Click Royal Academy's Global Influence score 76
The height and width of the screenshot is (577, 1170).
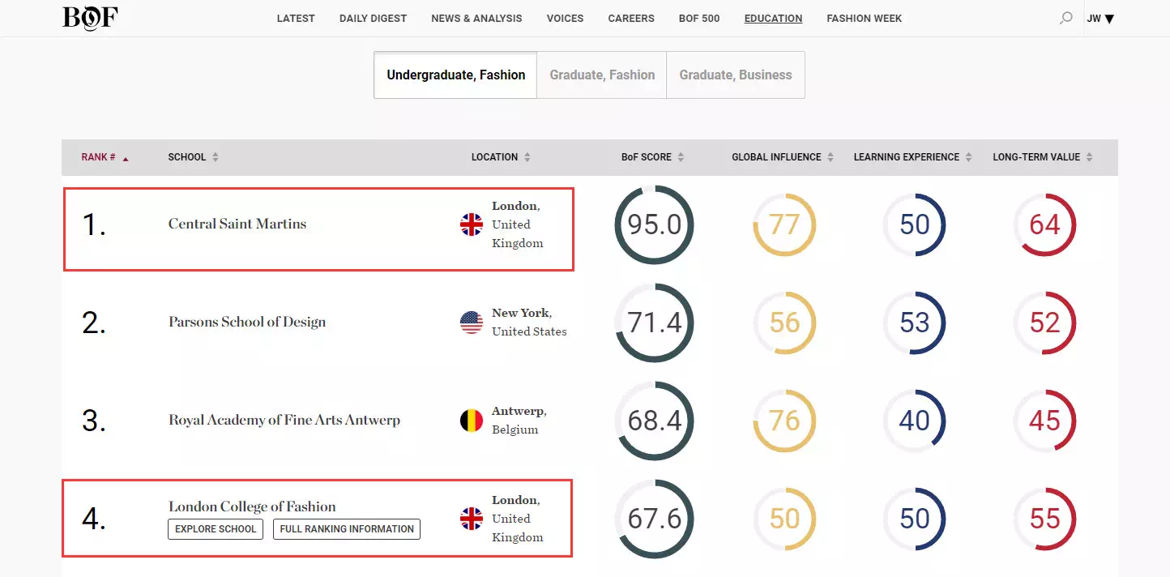coord(784,420)
